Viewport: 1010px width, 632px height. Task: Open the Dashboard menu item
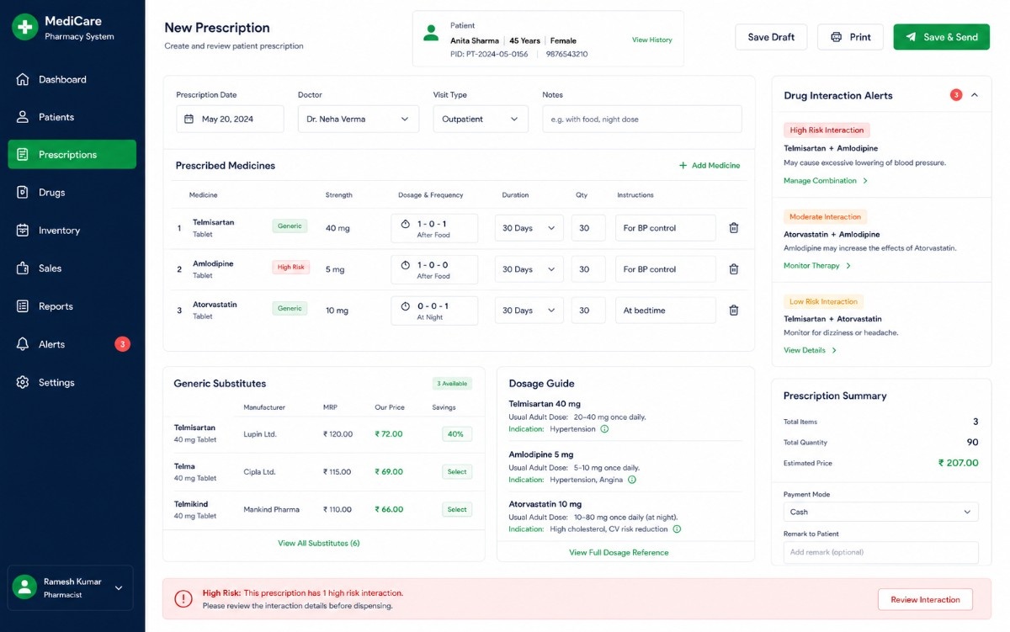pyautogui.click(x=72, y=79)
